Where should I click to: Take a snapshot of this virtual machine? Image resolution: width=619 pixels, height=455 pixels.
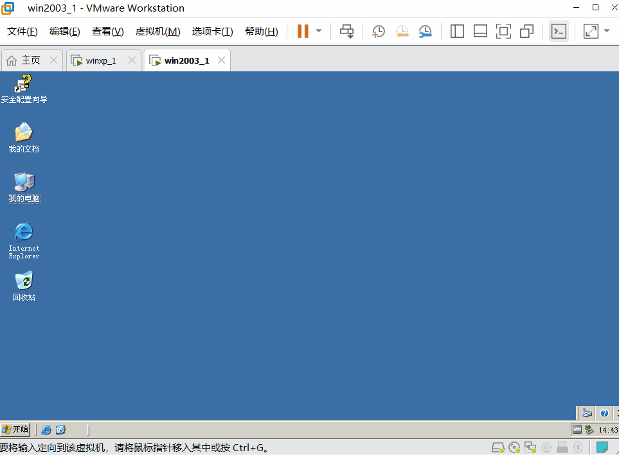click(378, 31)
